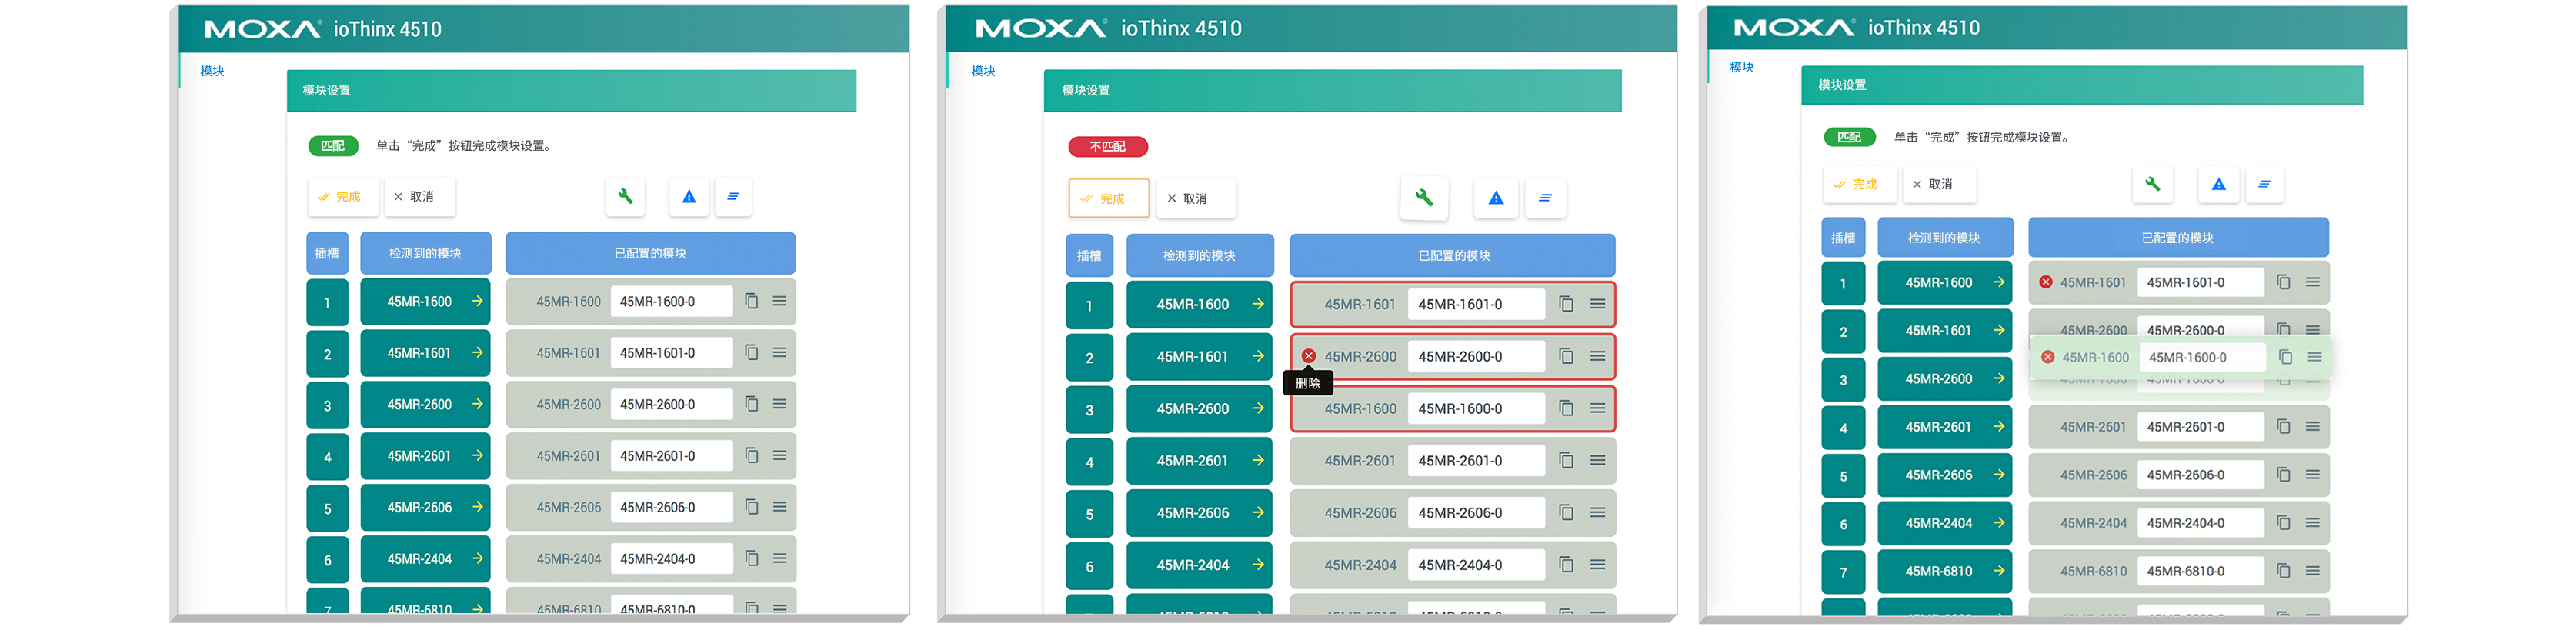The height and width of the screenshot is (630, 2576).
Task: Click drag handle of 45MR-2606-0 row in left panel
Action: click(779, 507)
